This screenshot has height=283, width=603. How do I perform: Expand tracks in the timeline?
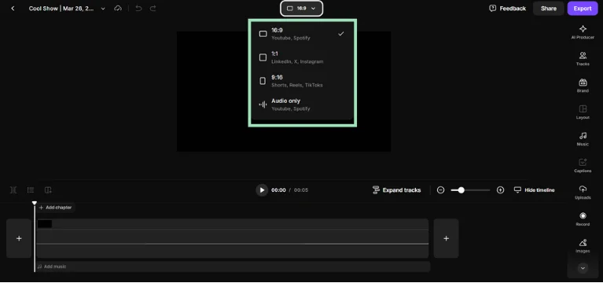click(396, 190)
